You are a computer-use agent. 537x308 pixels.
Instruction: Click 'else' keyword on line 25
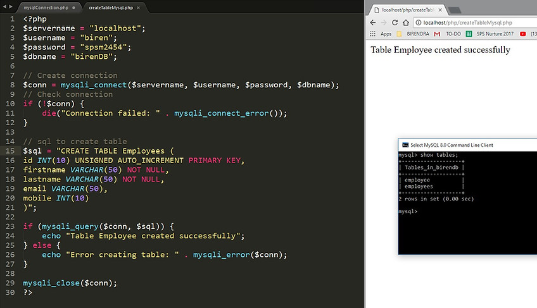coord(42,245)
